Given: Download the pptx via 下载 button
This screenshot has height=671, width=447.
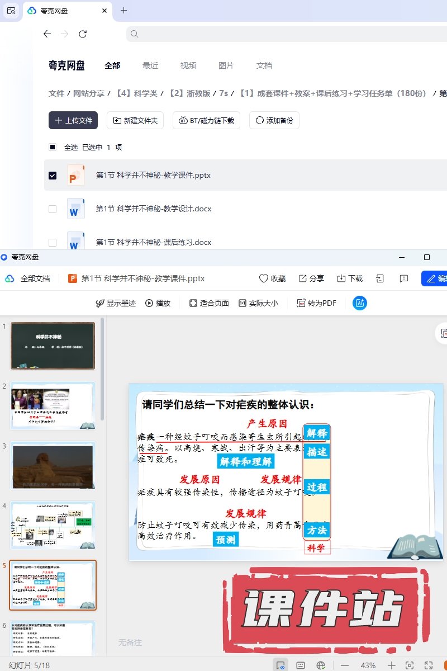Looking at the screenshot, I should [x=350, y=278].
